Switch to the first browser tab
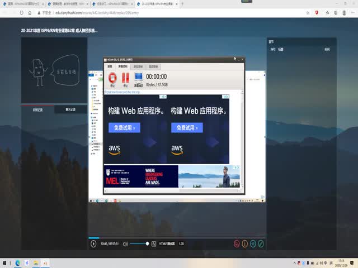The height and width of the screenshot is (268, 358). [22, 4]
